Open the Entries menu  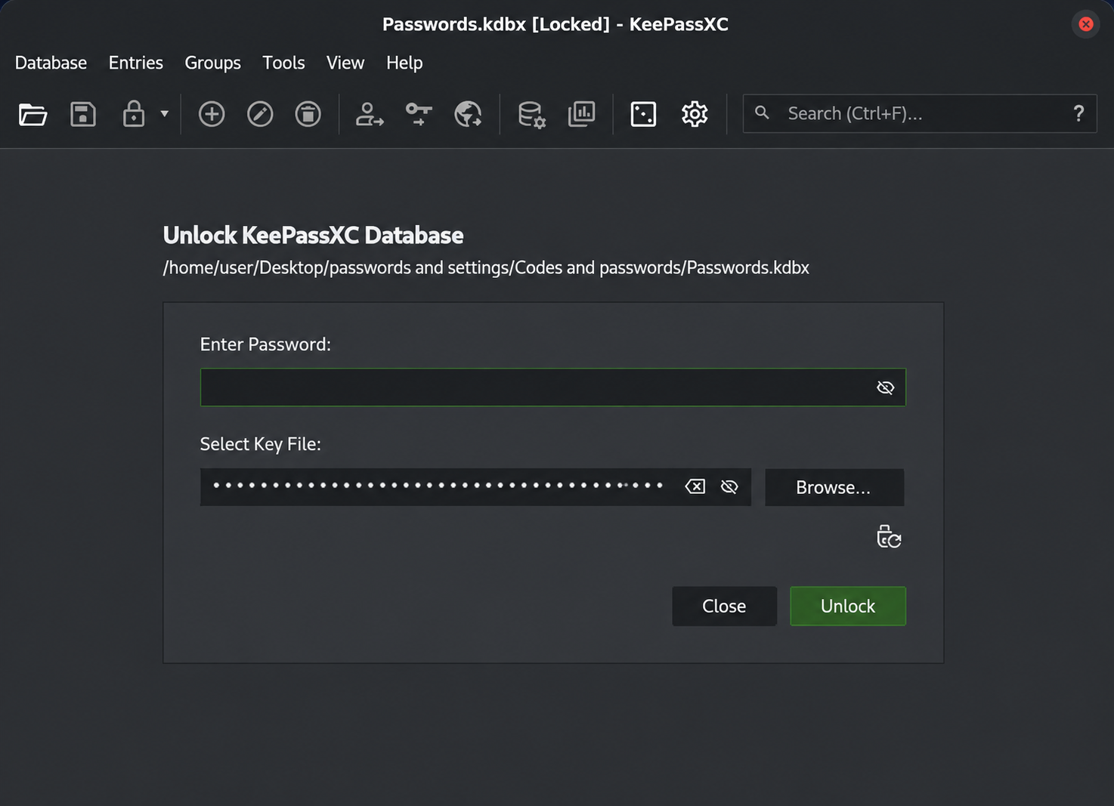pyautogui.click(x=136, y=63)
